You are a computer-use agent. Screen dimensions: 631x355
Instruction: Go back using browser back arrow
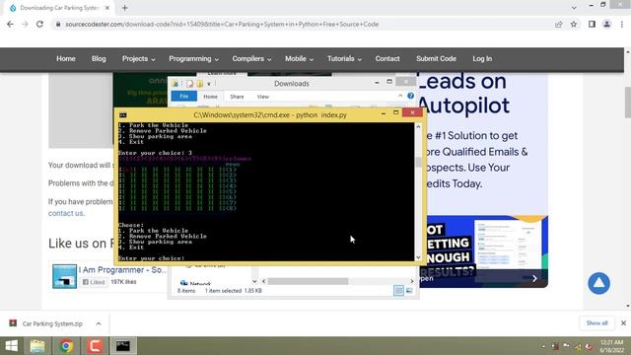pyautogui.click(x=10, y=24)
